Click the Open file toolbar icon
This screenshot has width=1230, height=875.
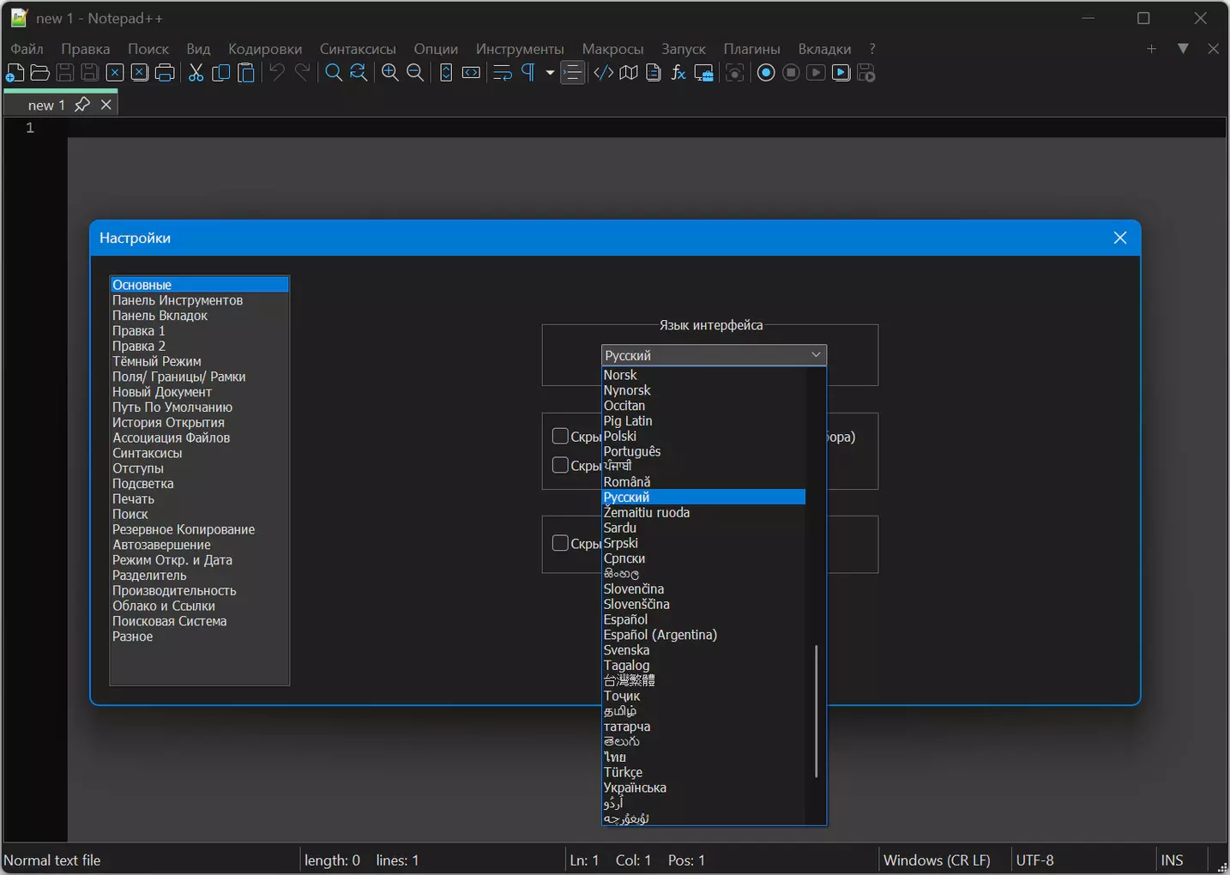(39, 73)
